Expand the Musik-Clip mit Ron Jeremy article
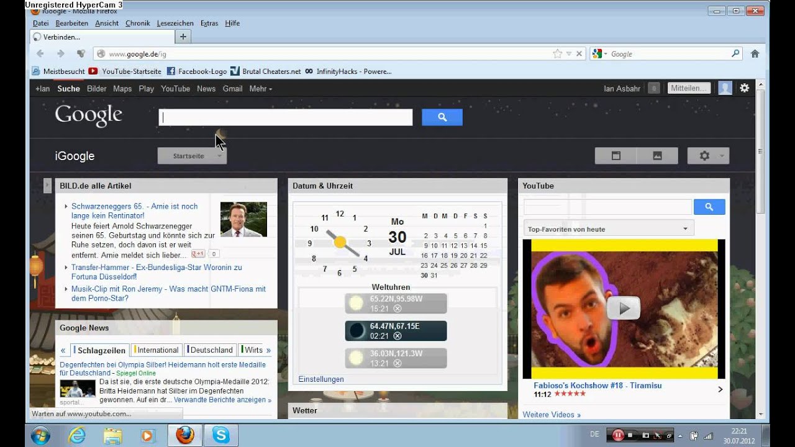Viewport: 795px width, 447px height. coord(66,289)
